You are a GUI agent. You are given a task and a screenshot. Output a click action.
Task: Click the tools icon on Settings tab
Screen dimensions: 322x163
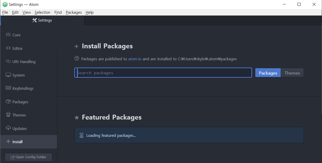coord(35,20)
